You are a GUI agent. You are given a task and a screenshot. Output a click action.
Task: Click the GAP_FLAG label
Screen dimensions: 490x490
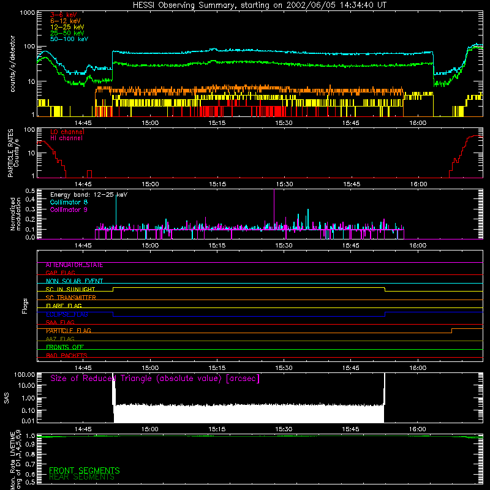(x=60, y=273)
